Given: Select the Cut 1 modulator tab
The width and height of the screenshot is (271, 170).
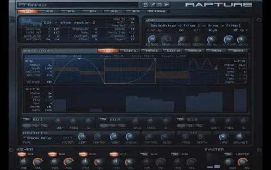Looking at the screenshot, I should pos(130,51).
